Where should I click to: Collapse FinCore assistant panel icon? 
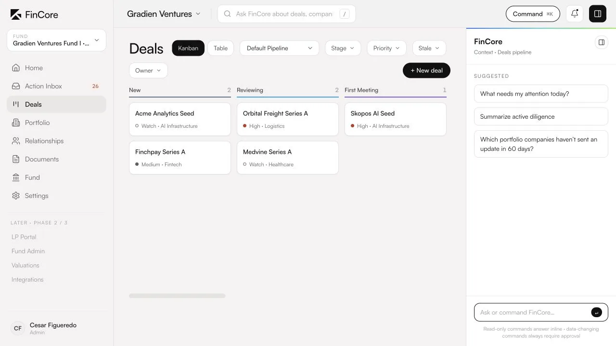[x=602, y=42]
